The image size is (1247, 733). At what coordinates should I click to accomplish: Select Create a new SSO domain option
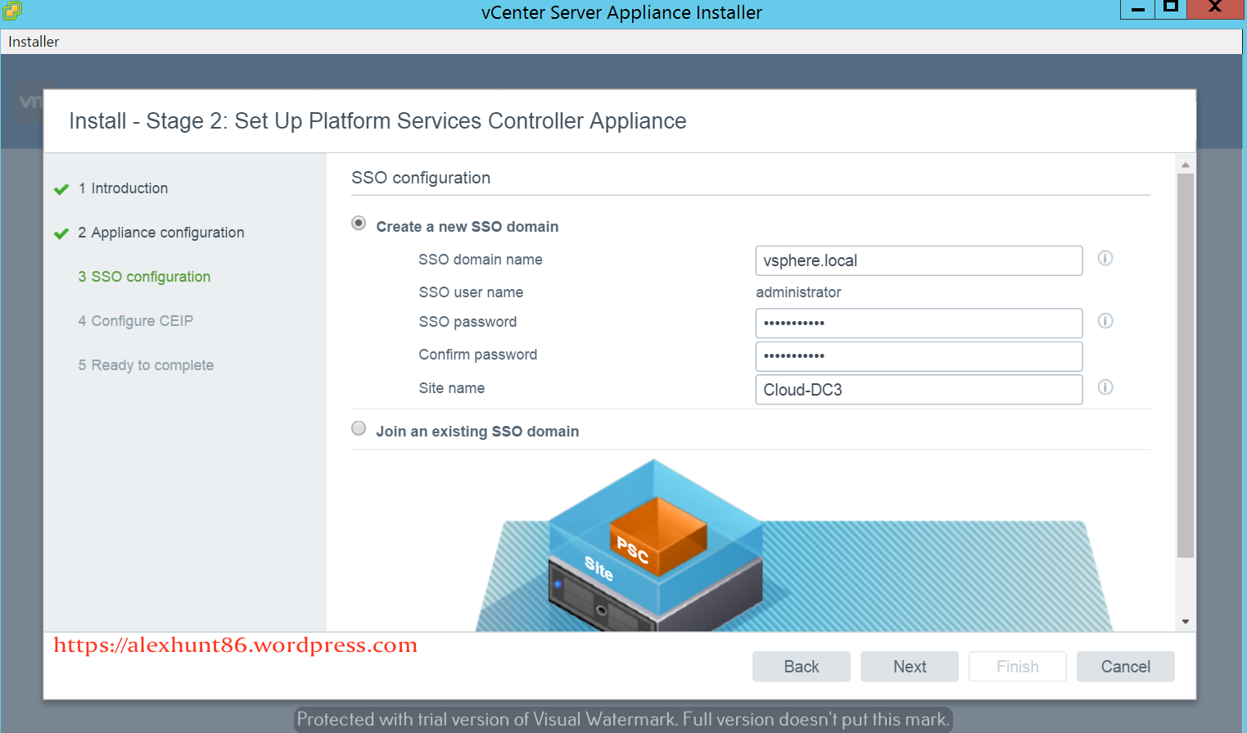pos(359,224)
